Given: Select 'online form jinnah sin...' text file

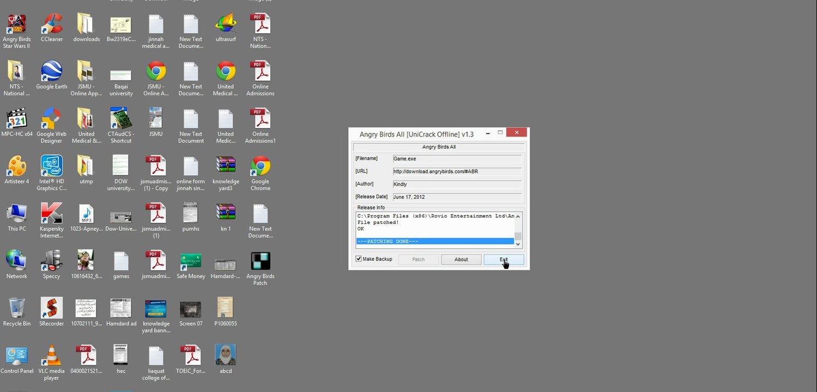Looking at the screenshot, I should click(191, 166).
